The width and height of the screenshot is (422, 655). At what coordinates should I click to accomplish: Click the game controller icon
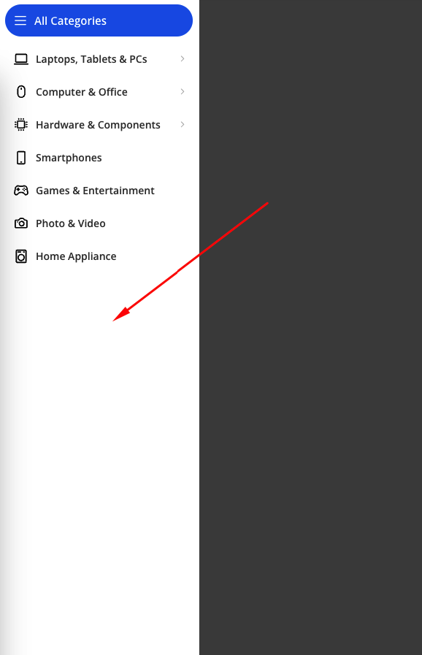point(21,191)
